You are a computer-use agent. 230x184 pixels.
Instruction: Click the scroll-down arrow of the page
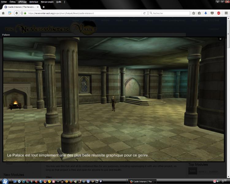(228, 177)
